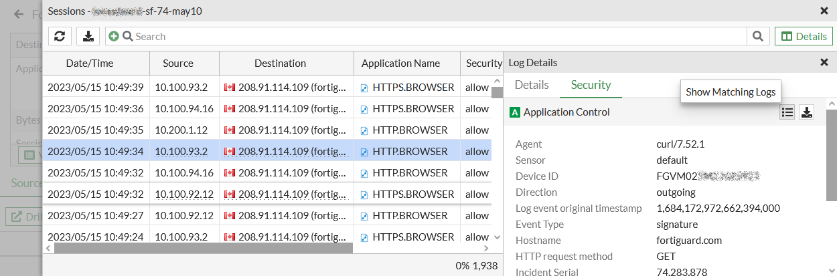Click the green add filter plus icon

tap(114, 36)
